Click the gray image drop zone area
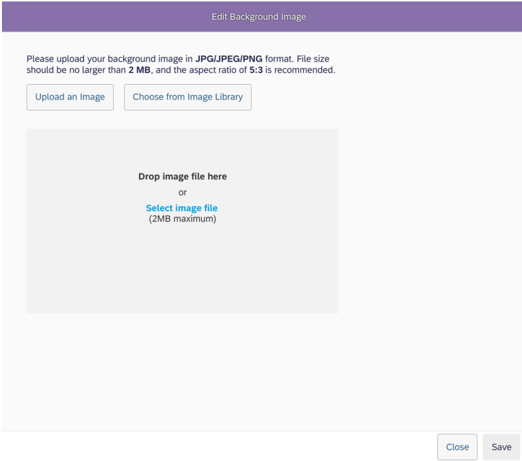Image resolution: width=522 pixels, height=461 pixels. coord(182,272)
